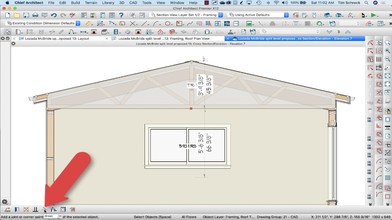
Task: Save the plan using the floppy icon
Action: coord(26,15)
